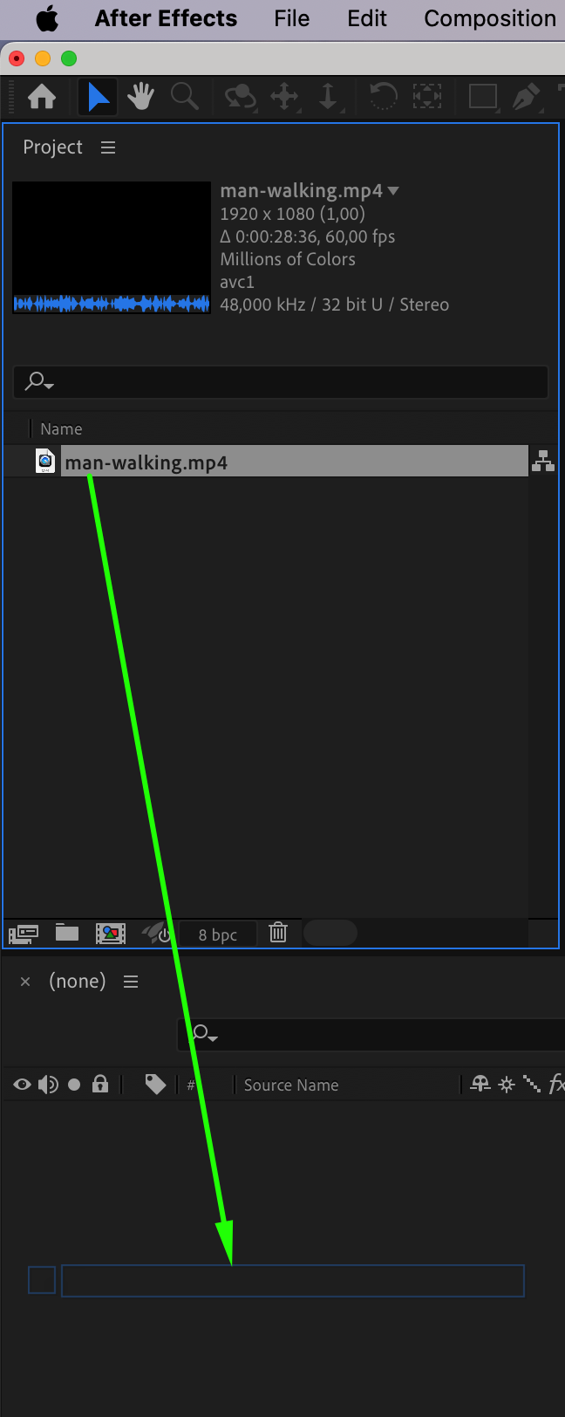Select the Home icon in toolbar
This screenshot has width=565, height=1417.
click(42, 97)
